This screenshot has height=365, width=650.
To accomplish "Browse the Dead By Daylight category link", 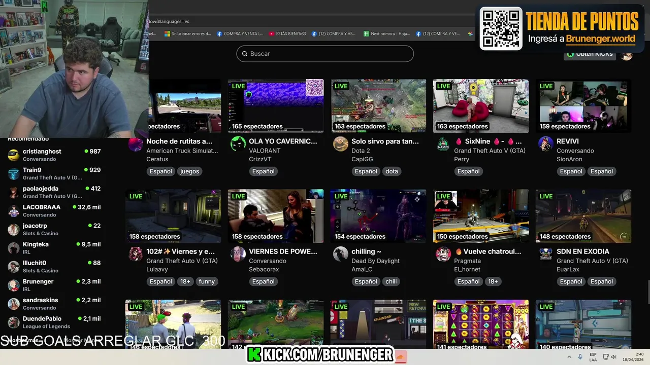I will (375, 261).
